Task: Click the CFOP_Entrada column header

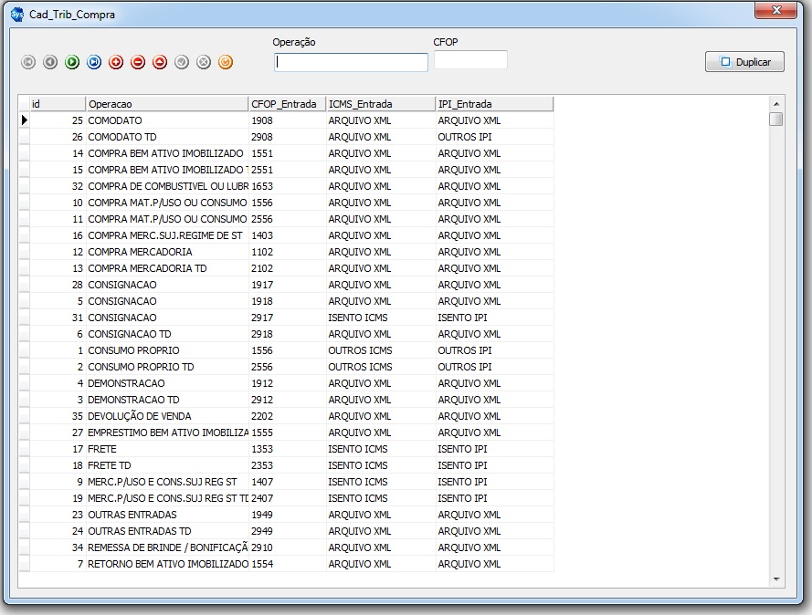Action: [288, 104]
